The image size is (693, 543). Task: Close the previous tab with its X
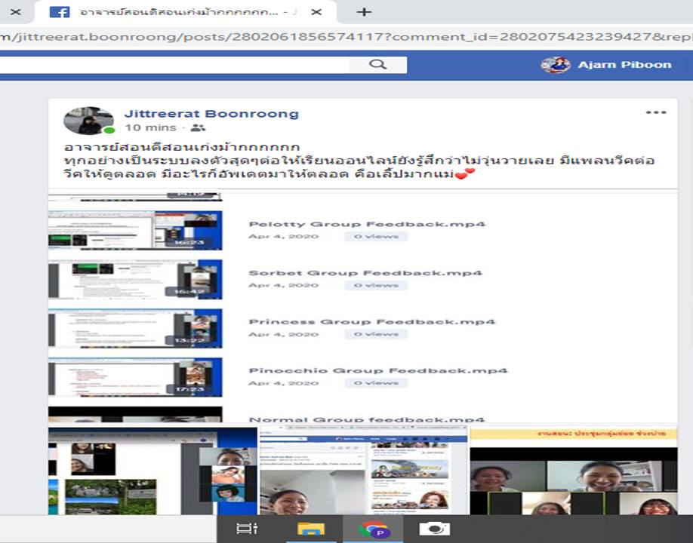[15, 12]
